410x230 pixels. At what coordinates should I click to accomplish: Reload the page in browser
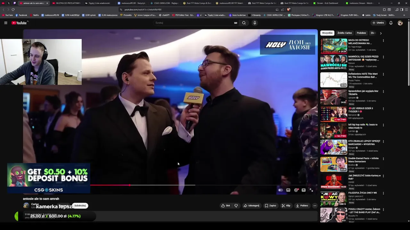pos(13,10)
